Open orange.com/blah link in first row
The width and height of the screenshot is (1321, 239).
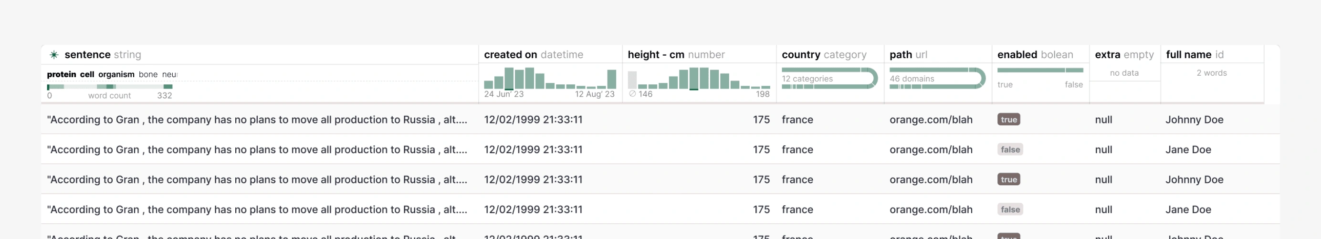[x=931, y=120]
